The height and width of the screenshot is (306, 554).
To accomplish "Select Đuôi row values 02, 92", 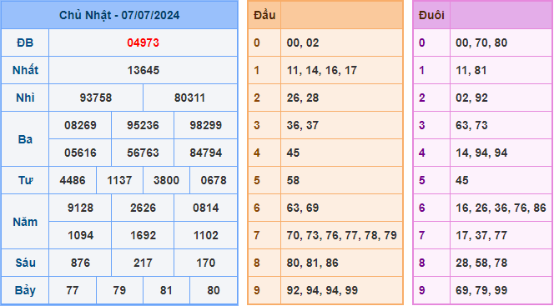I will click(471, 98).
